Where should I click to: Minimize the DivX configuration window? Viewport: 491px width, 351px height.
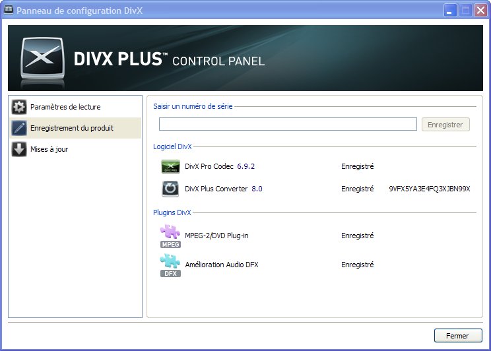coord(449,11)
